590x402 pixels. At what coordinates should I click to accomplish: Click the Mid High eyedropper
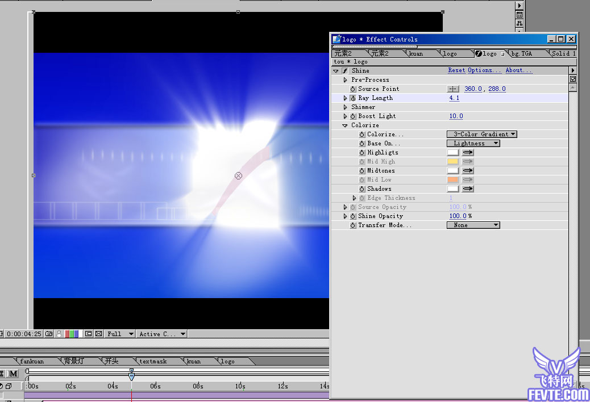(468, 162)
